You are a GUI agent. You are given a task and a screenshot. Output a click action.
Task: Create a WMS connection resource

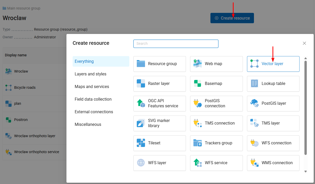click(x=273, y=163)
